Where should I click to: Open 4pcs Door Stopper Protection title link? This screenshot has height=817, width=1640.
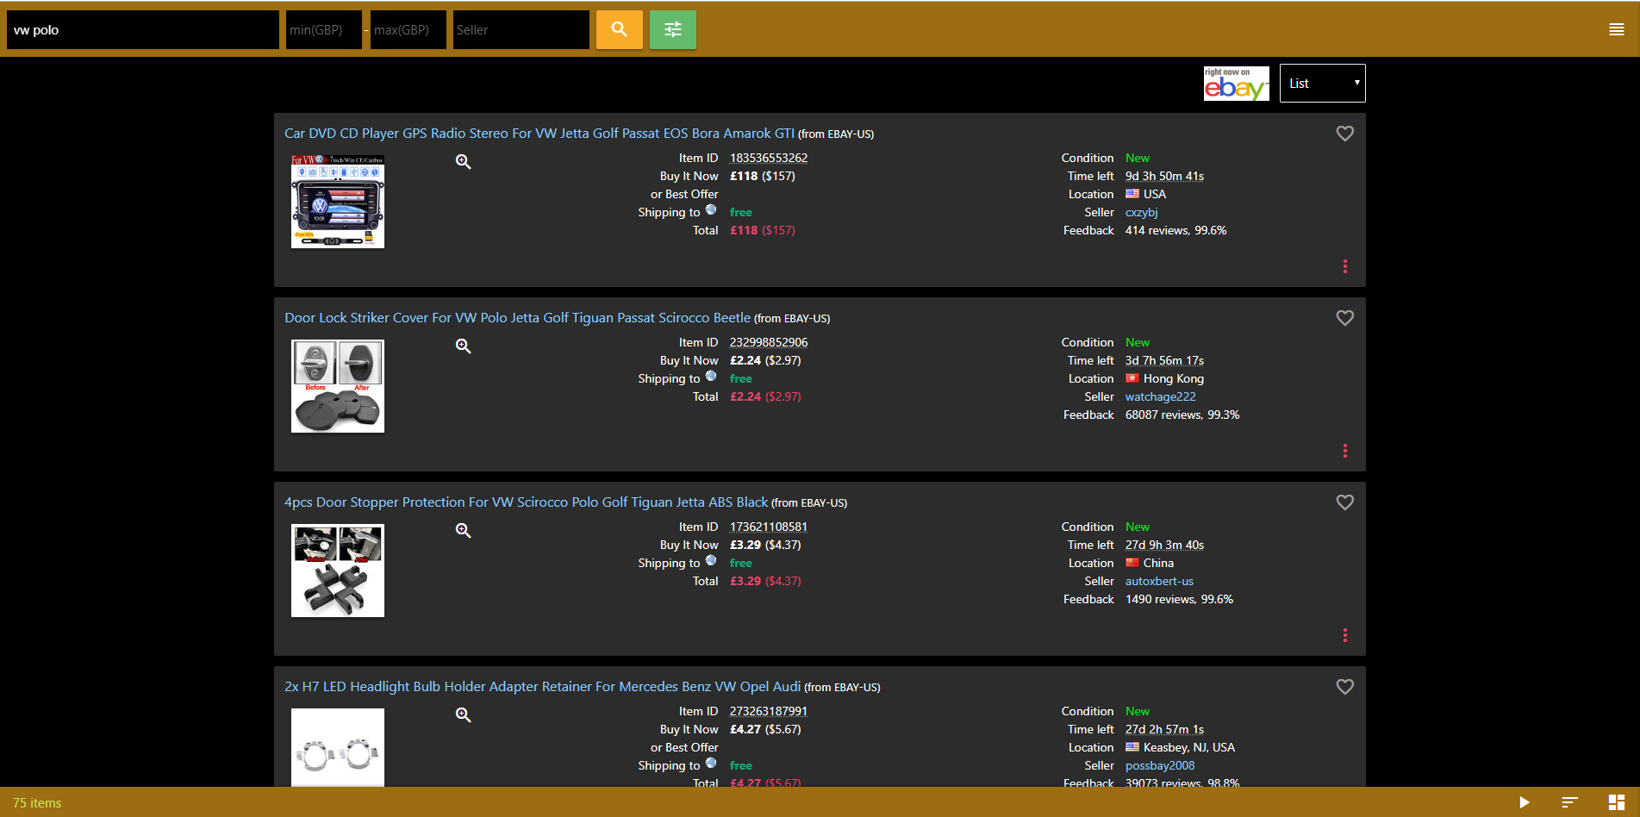[x=526, y=502]
